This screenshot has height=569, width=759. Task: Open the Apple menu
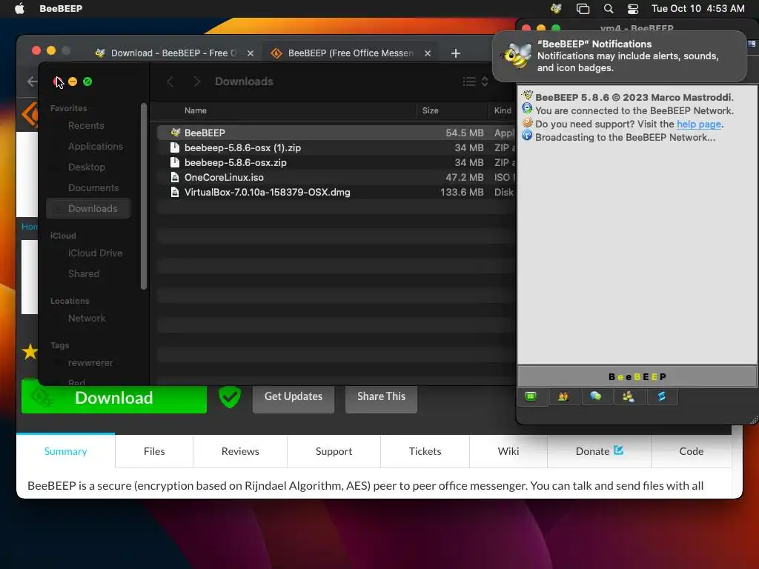tap(19, 8)
